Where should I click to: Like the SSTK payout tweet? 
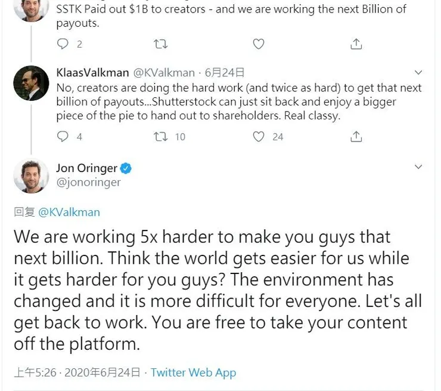(259, 44)
